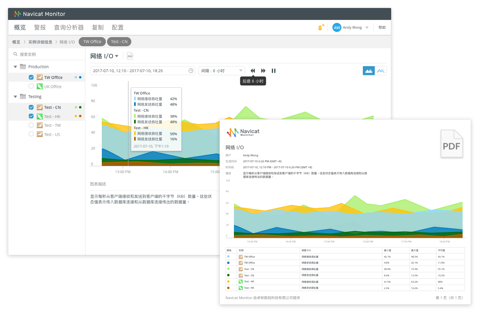479x315 pixels.
Task: Step forward with the fast-forward button
Action: [263, 71]
